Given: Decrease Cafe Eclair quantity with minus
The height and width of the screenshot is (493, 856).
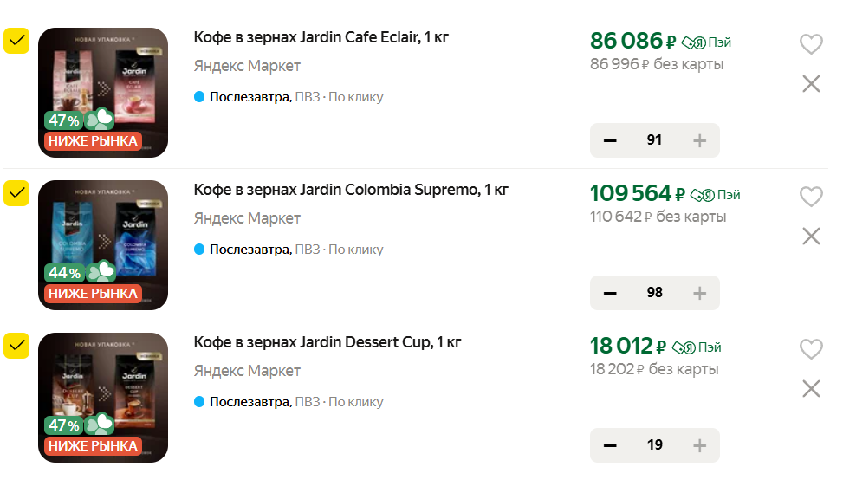Looking at the screenshot, I should (x=610, y=140).
